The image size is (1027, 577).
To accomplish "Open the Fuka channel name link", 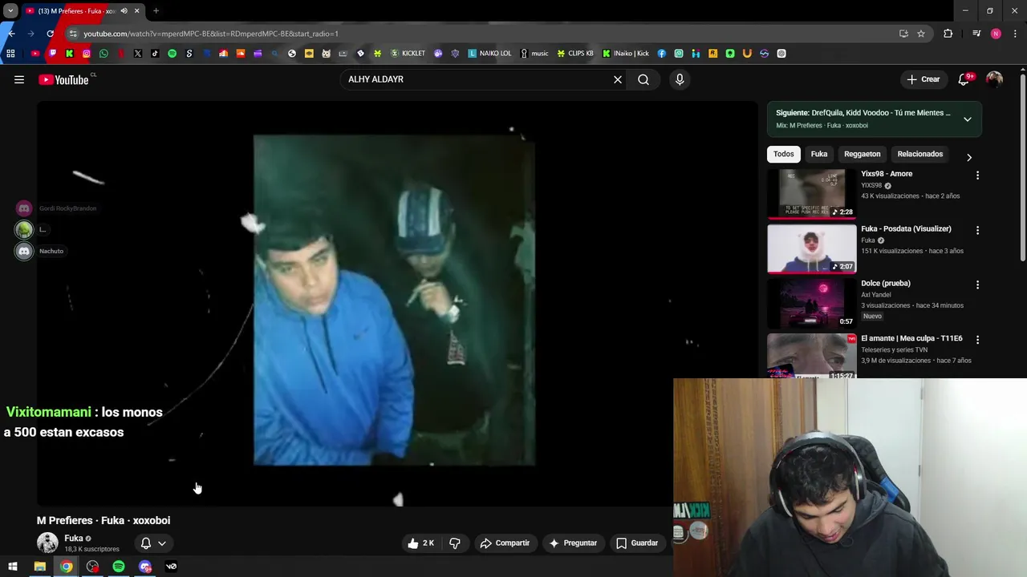I will point(74,538).
